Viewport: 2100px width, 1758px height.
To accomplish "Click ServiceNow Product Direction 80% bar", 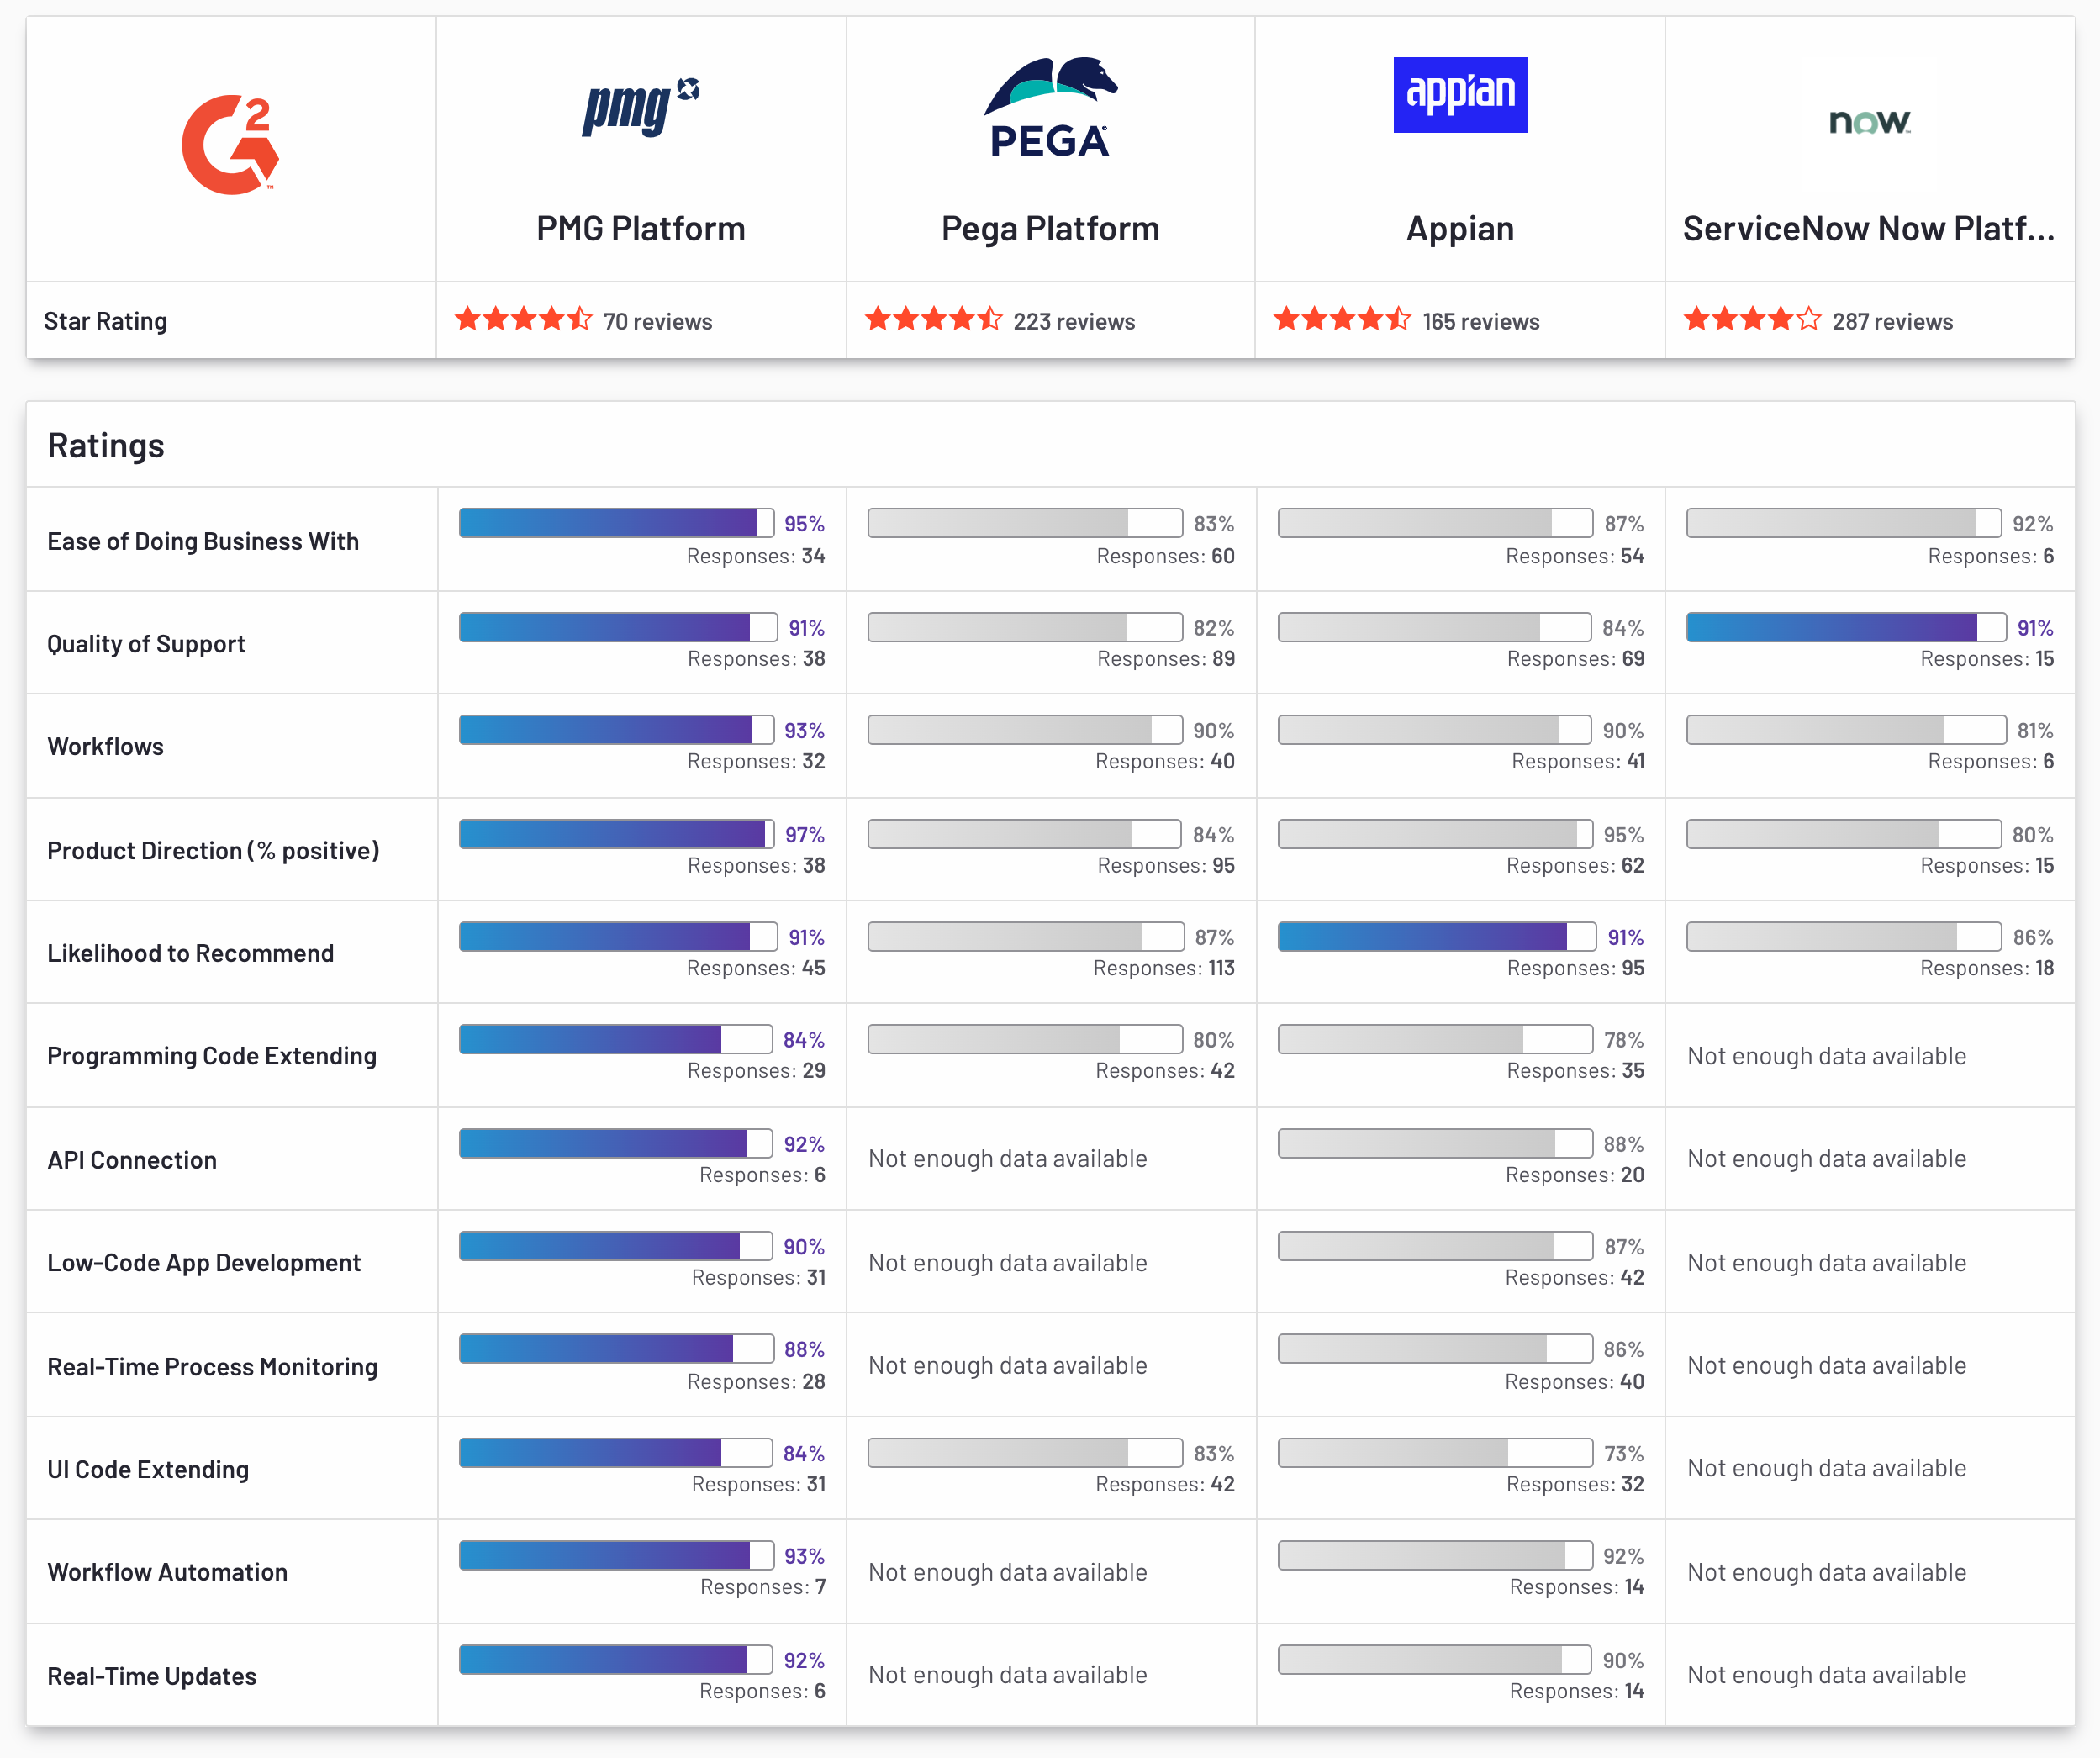I will coord(1844,834).
